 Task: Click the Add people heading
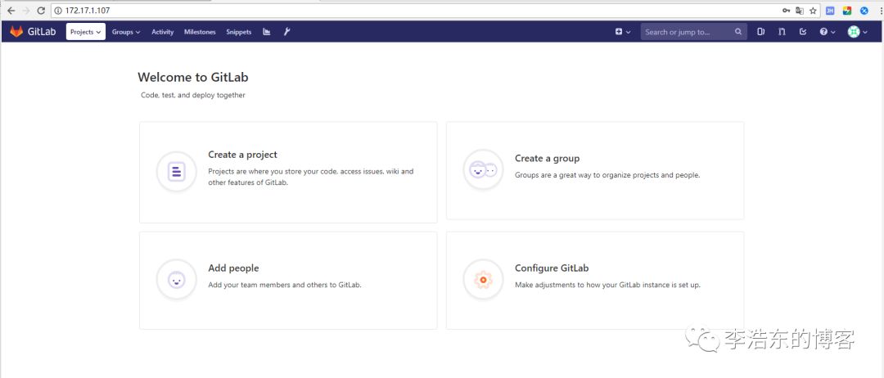(233, 268)
